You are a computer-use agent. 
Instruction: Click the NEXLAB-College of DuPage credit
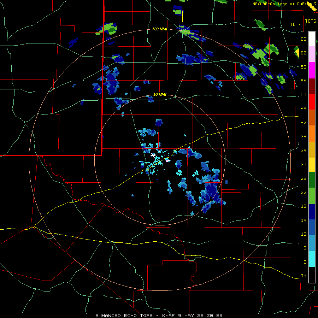pyautogui.click(x=282, y=4)
